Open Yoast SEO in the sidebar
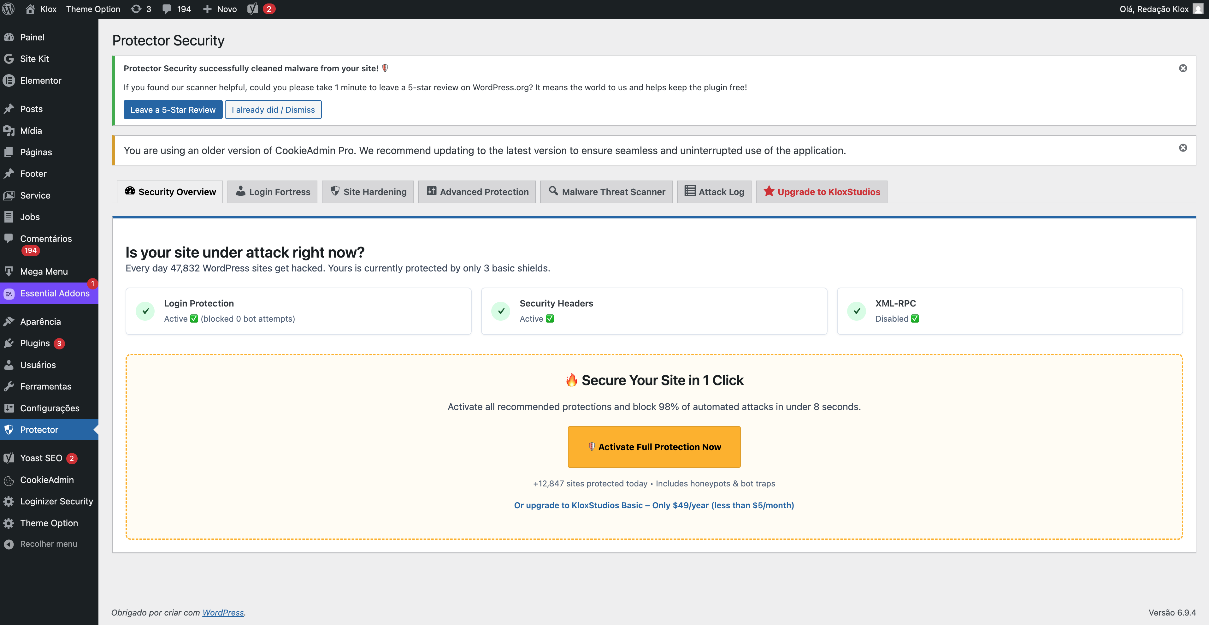1209x625 pixels. click(x=49, y=458)
